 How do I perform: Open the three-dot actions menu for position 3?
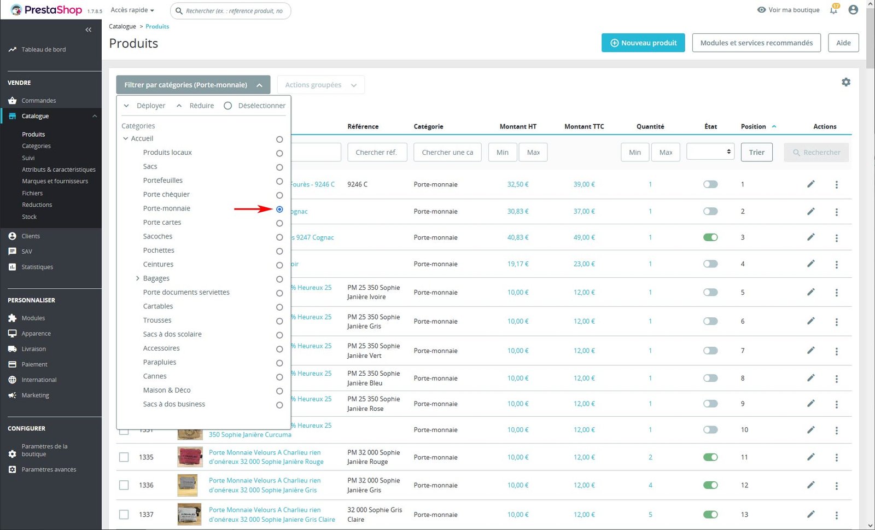[x=836, y=238]
